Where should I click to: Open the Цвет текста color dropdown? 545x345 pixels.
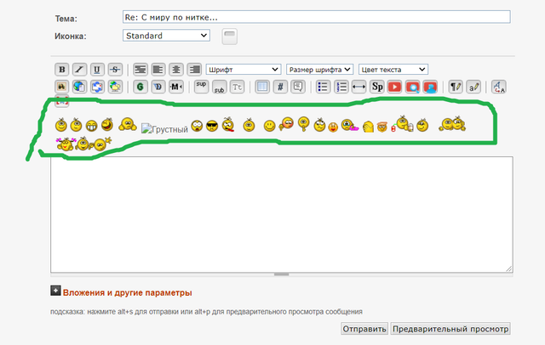(393, 70)
